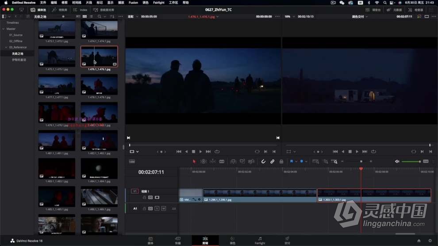Click media pool search magnifier icon
438x246 pixels.
tap(99, 16)
